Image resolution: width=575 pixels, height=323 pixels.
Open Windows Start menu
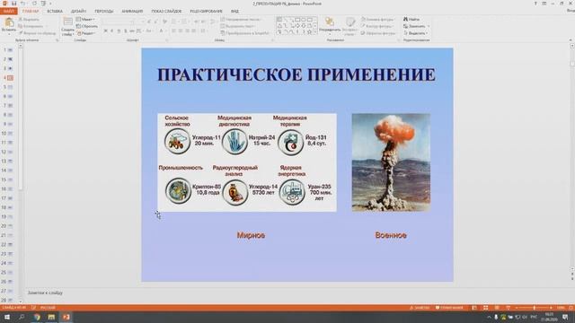click(7, 317)
